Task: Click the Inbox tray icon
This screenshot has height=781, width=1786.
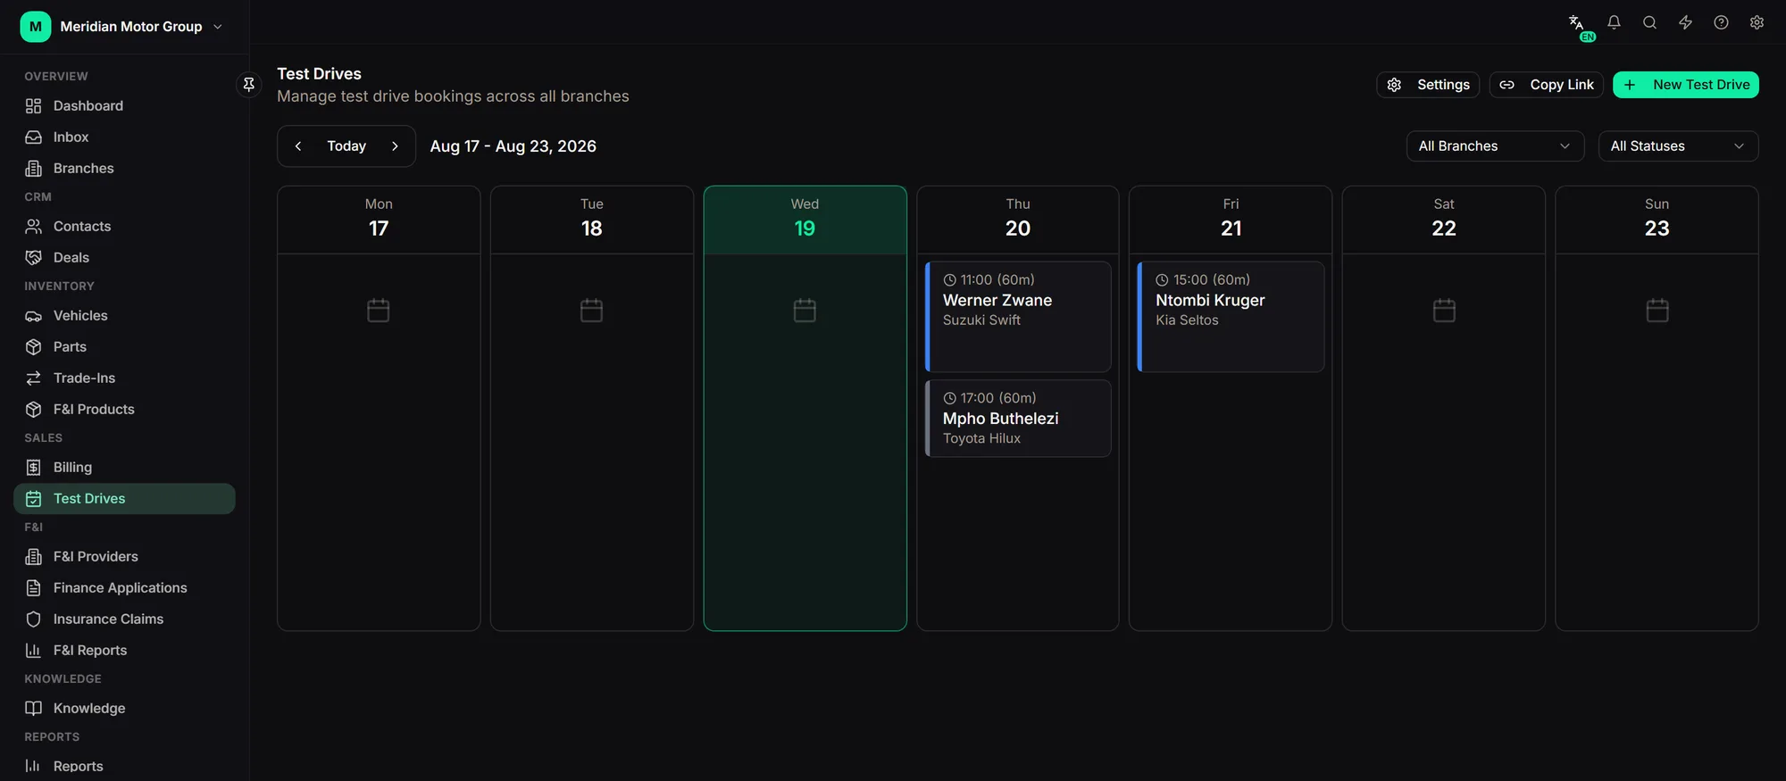Action: click(33, 137)
